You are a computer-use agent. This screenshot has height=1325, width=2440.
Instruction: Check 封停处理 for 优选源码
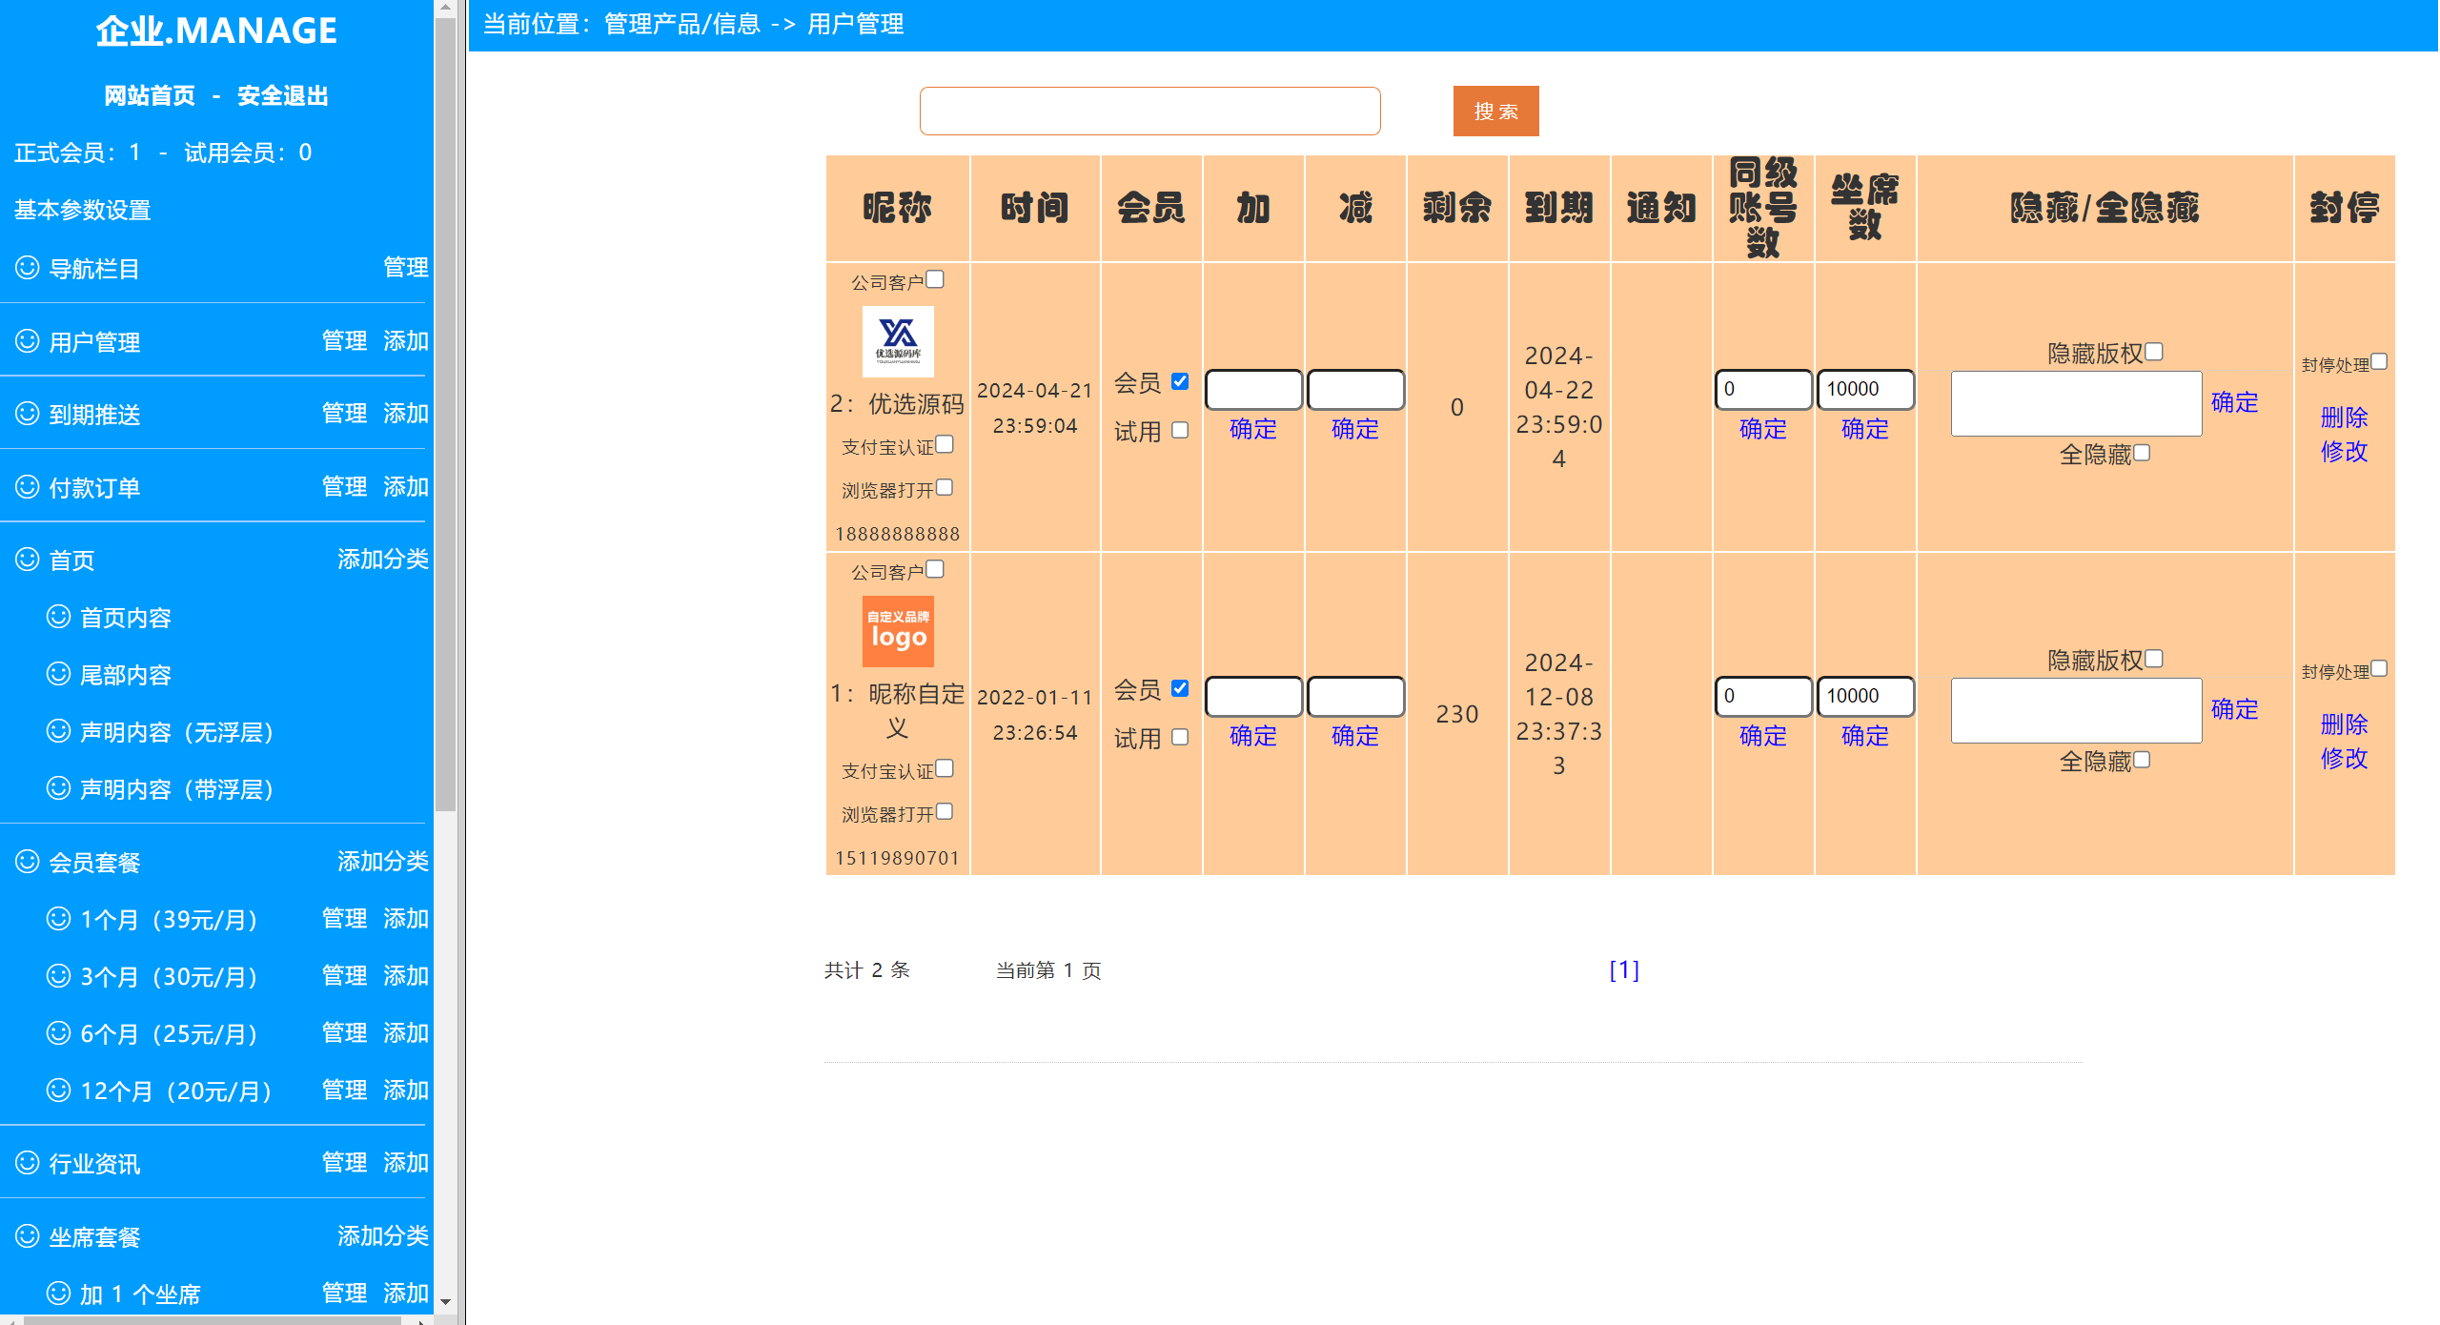(x=2379, y=361)
